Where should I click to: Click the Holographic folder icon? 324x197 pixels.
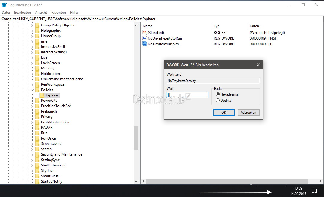(37, 31)
